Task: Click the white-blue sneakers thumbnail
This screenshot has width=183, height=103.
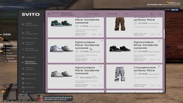Action: coord(61,49)
